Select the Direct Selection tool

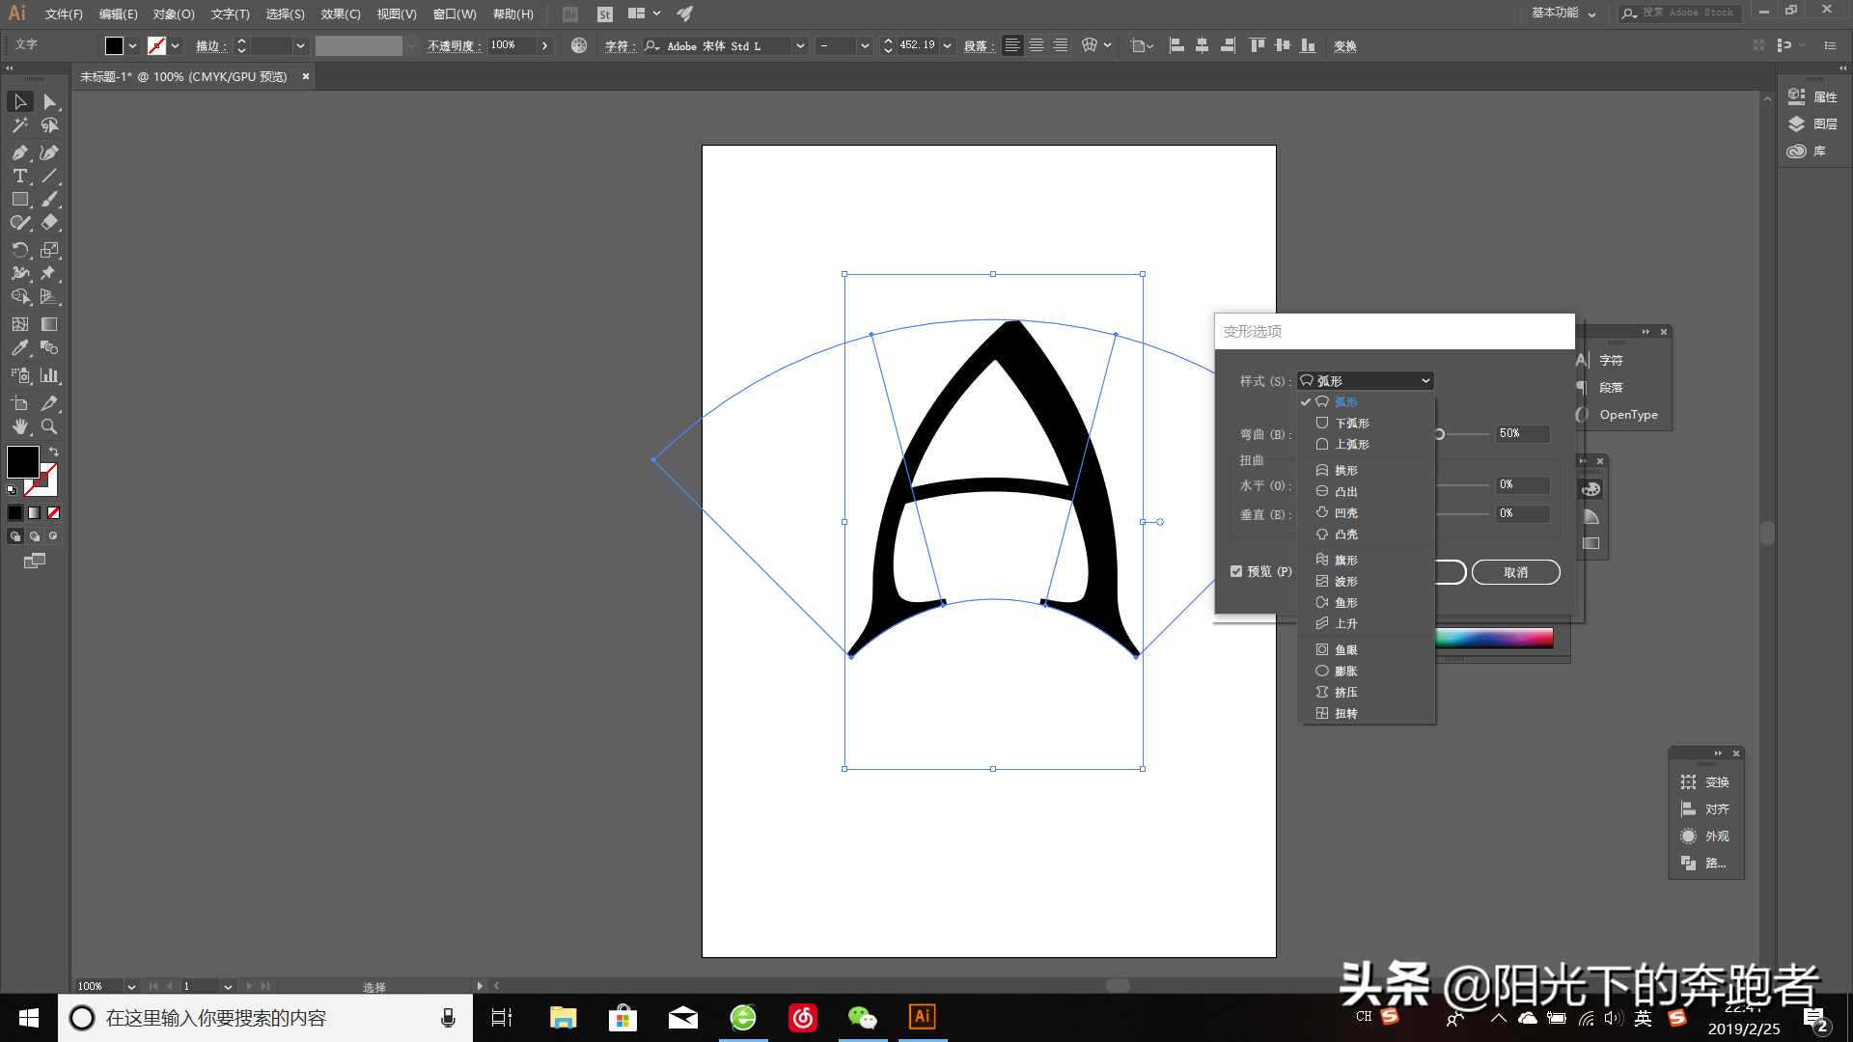pos(49,101)
